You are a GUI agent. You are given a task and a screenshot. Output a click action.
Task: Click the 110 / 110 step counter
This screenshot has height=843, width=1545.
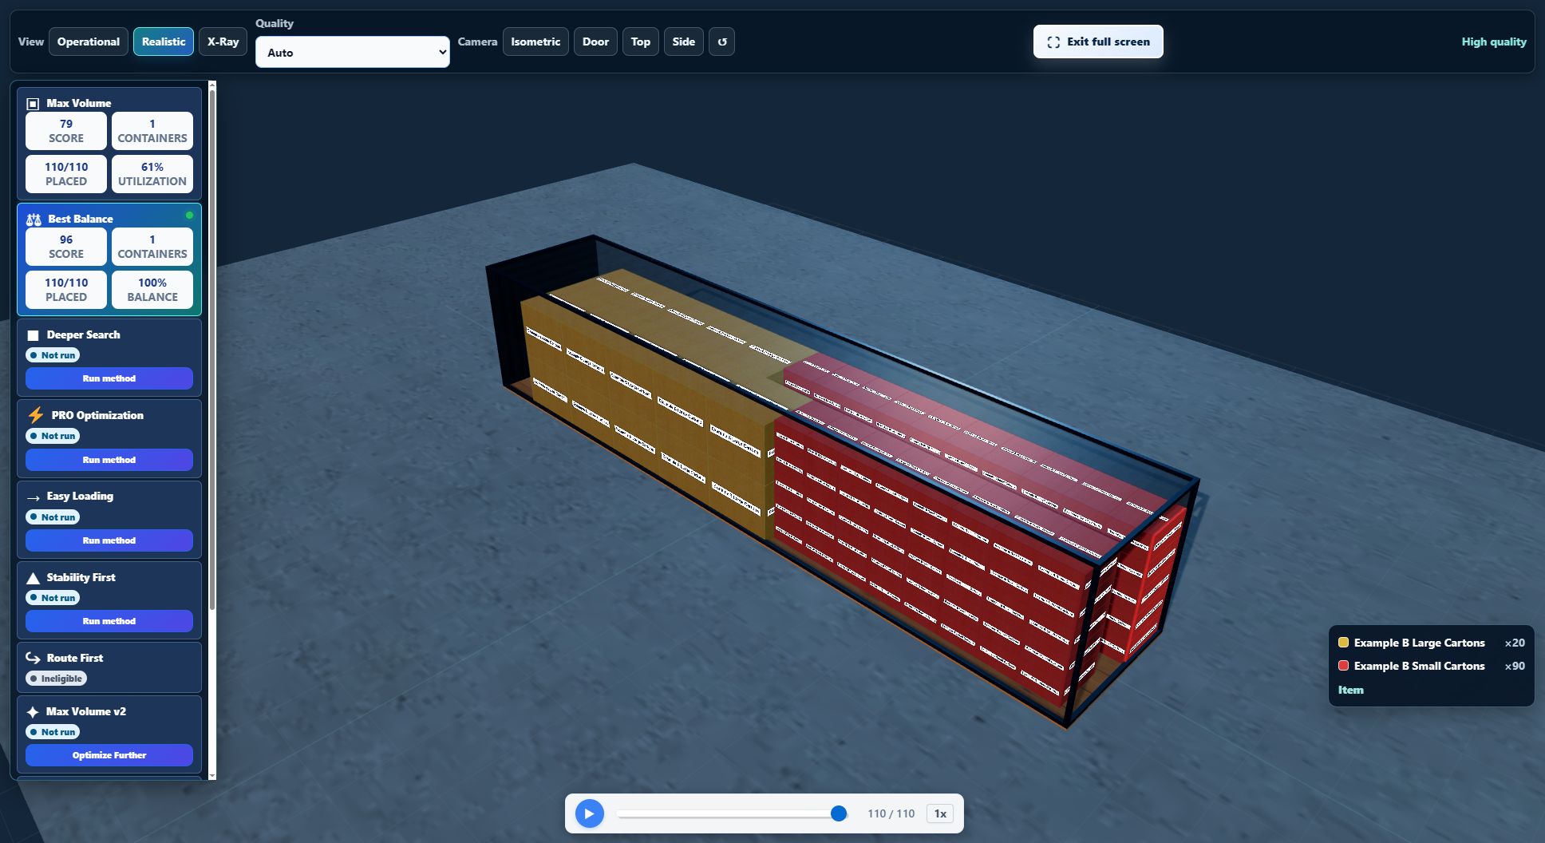pos(891,813)
